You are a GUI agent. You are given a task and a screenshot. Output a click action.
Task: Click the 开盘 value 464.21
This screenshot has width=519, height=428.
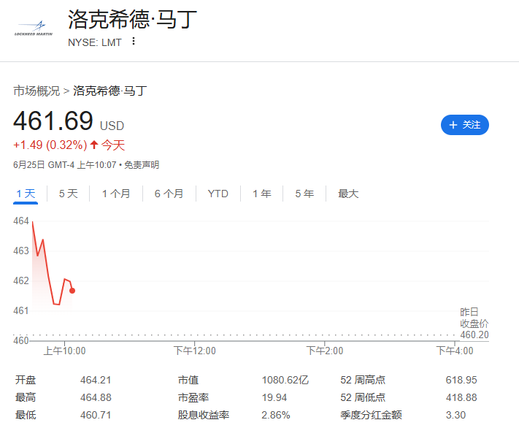[96, 380]
